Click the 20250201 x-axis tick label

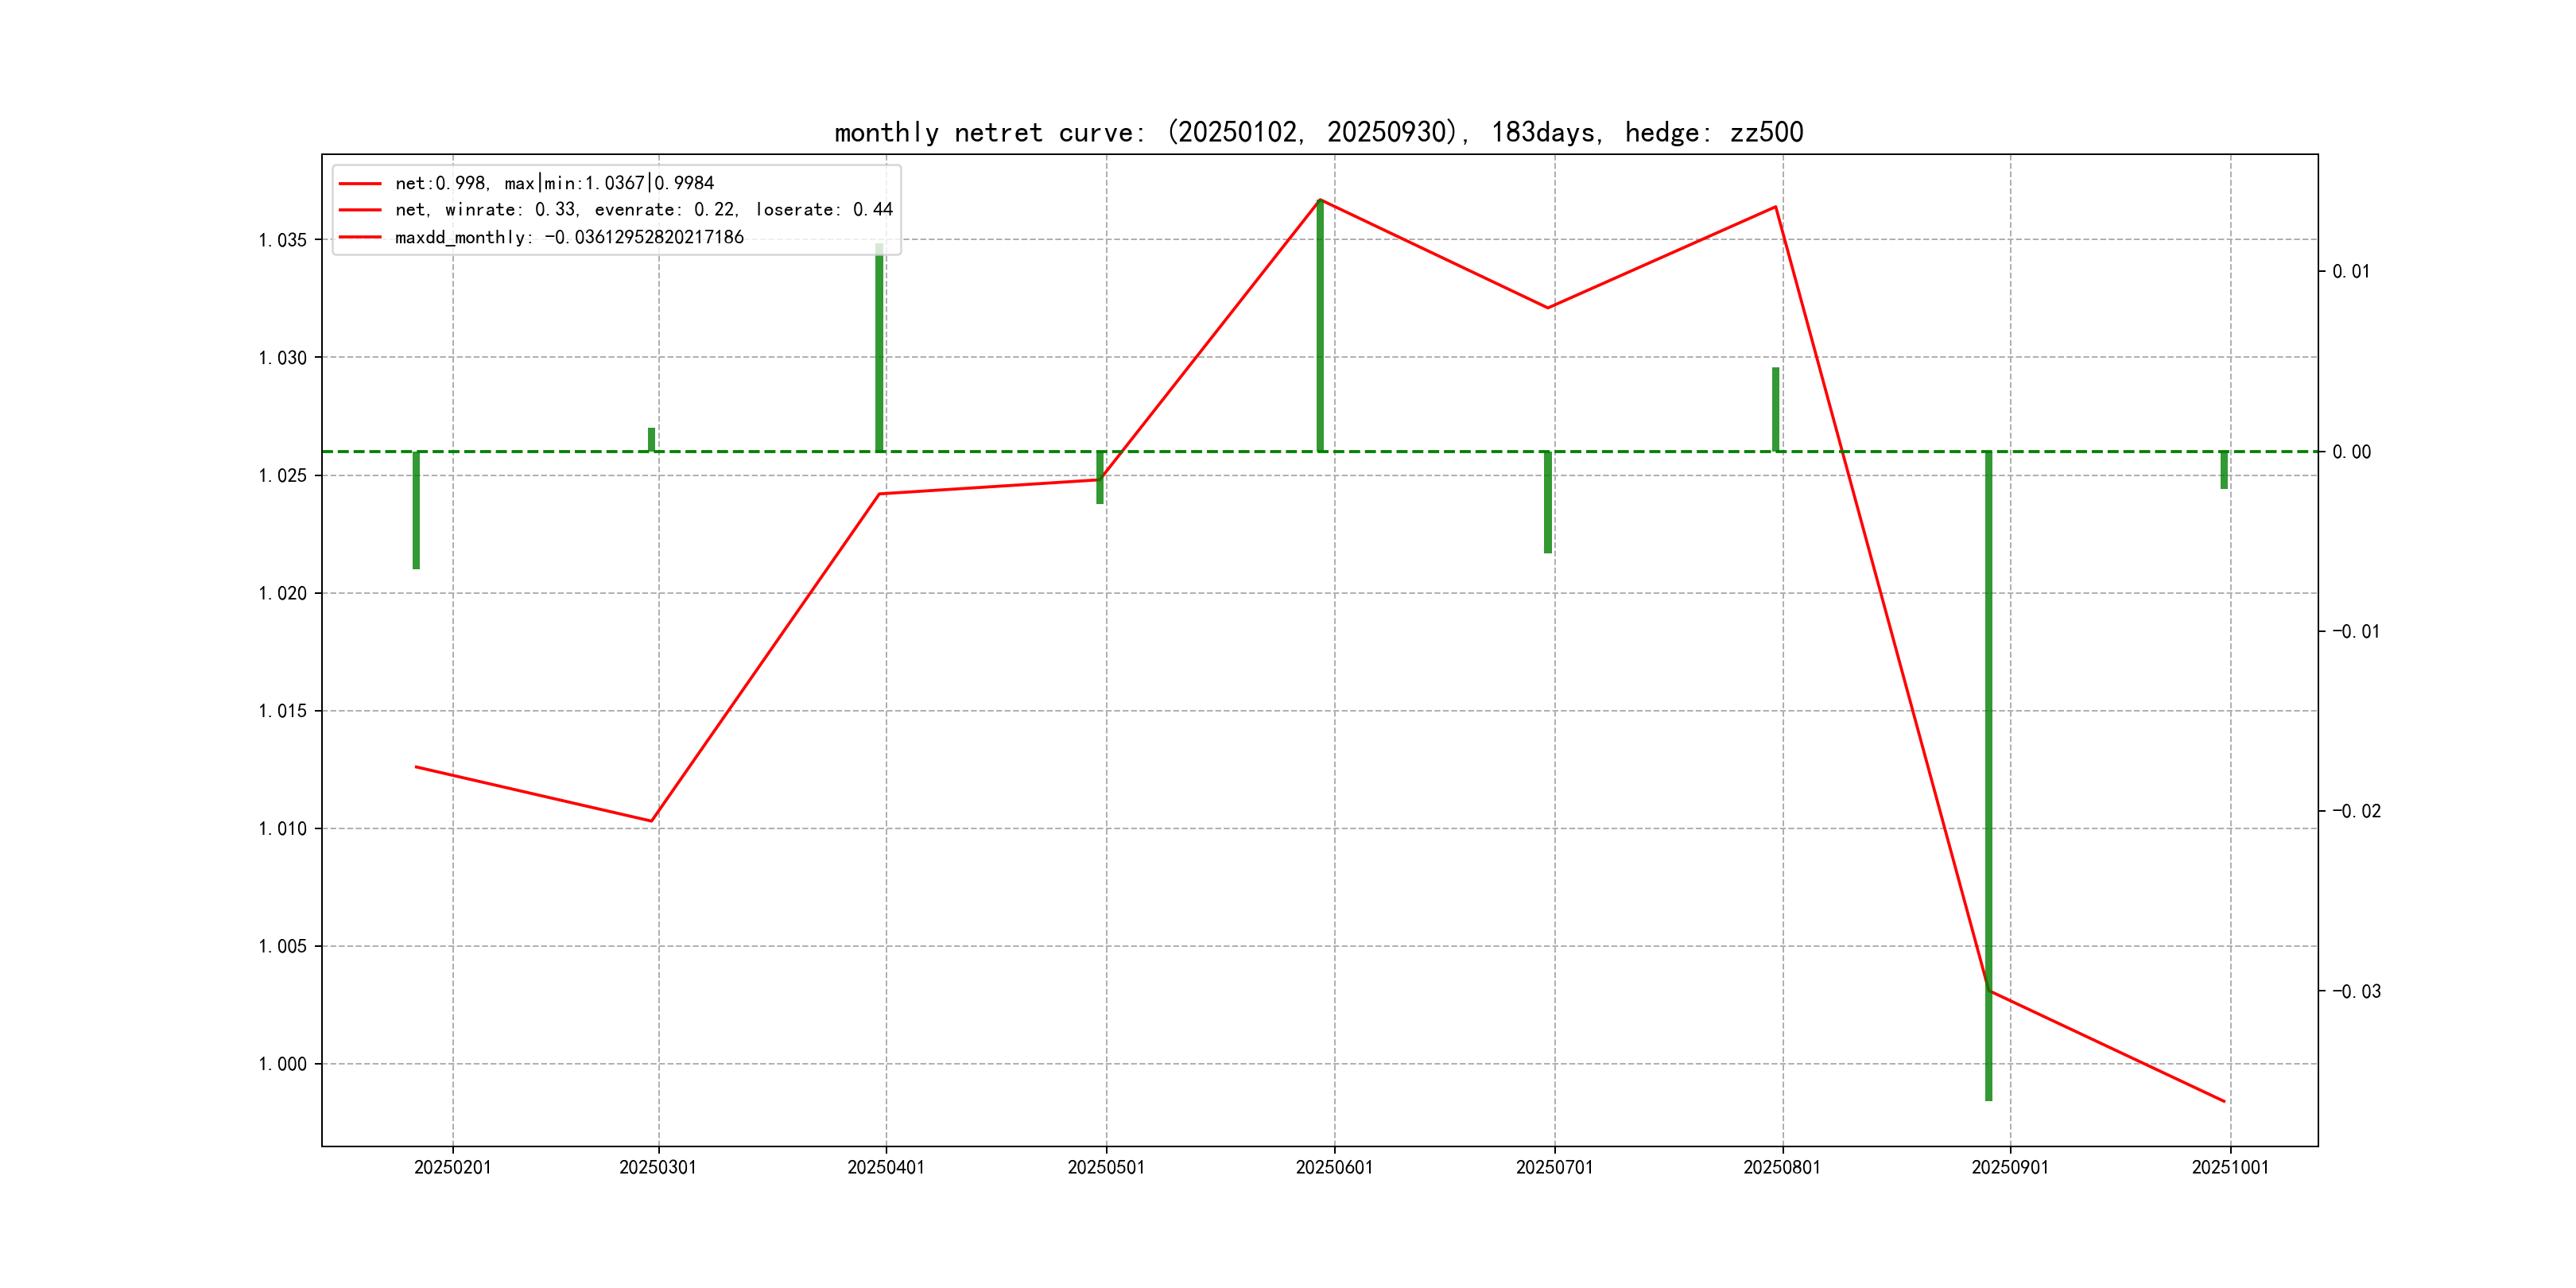(453, 1167)
